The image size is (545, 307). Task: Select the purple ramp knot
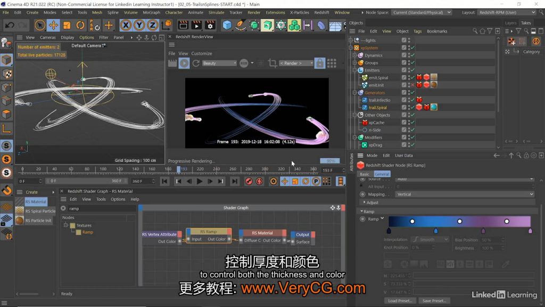point(483,231)
